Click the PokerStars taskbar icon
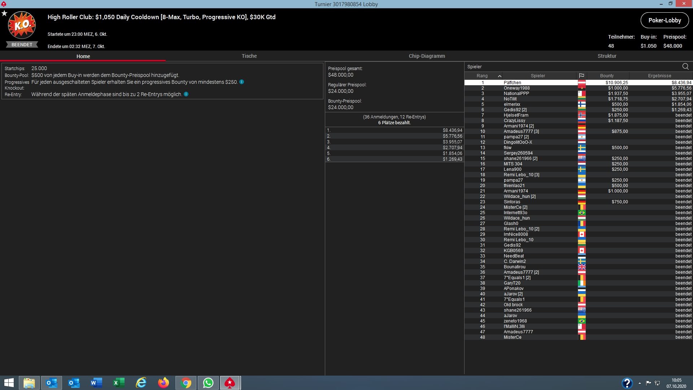This screenshot has height=390, width=693. pyautogui.click(x=230, y=383)
